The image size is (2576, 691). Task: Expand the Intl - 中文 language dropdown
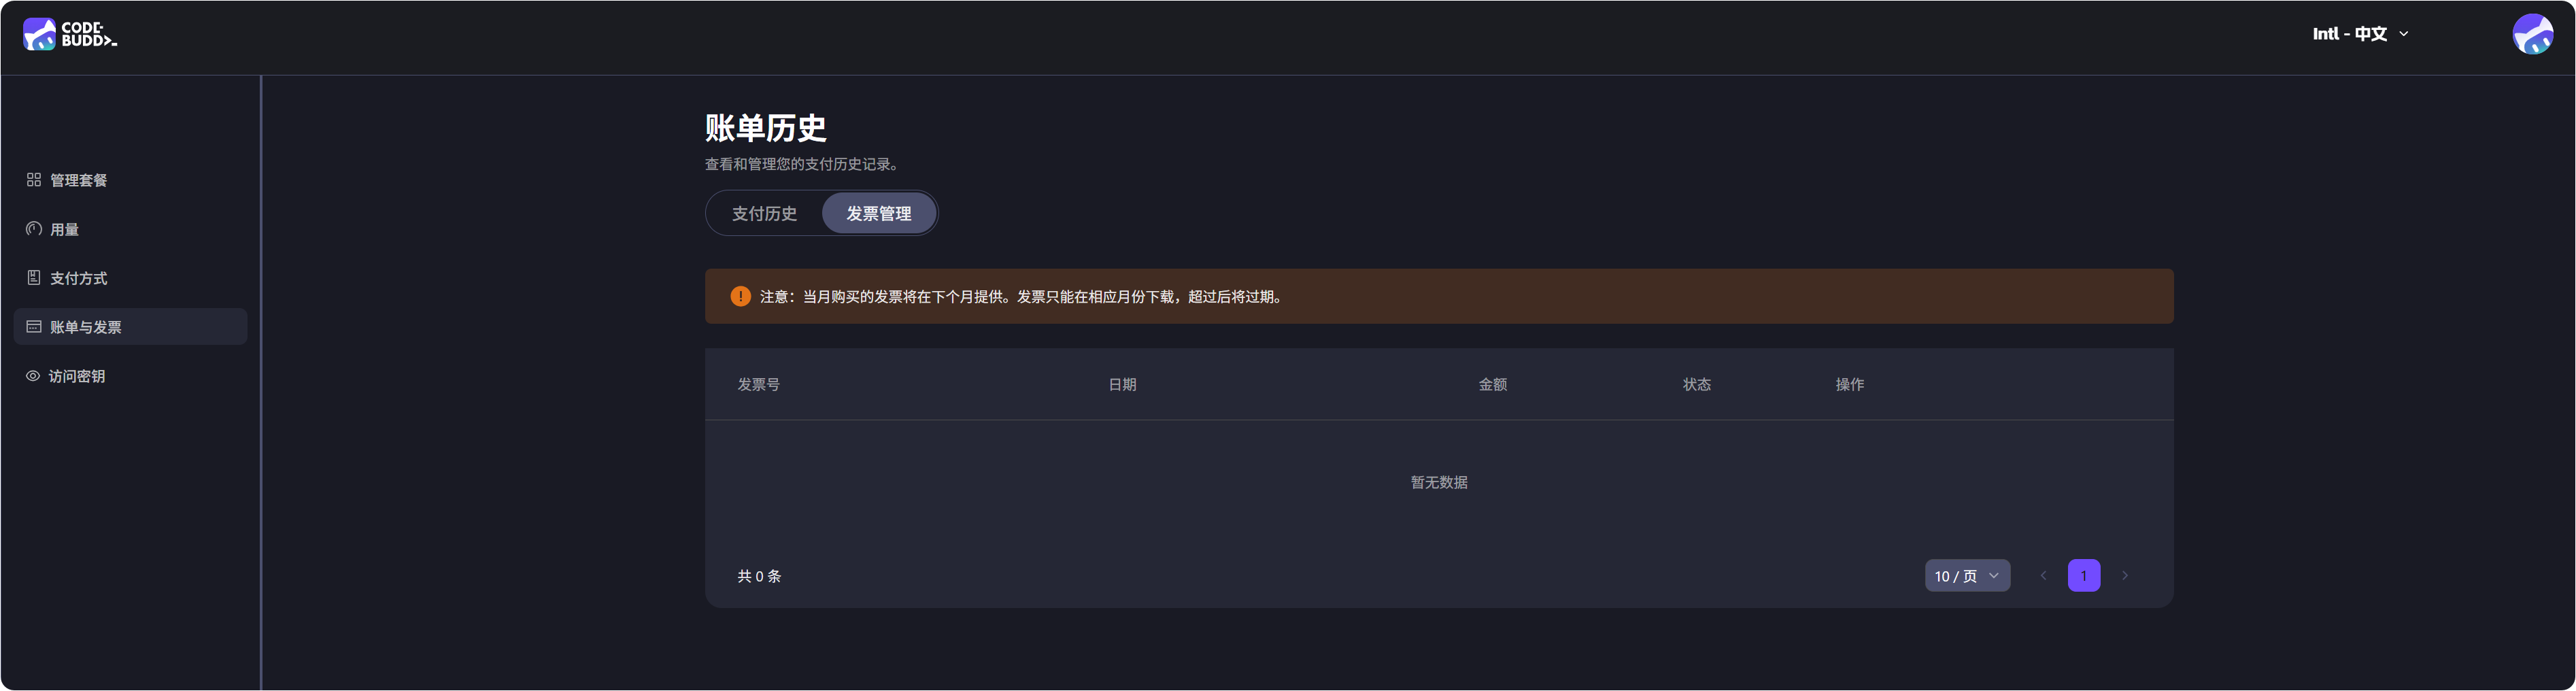[x=2360, y=34]
